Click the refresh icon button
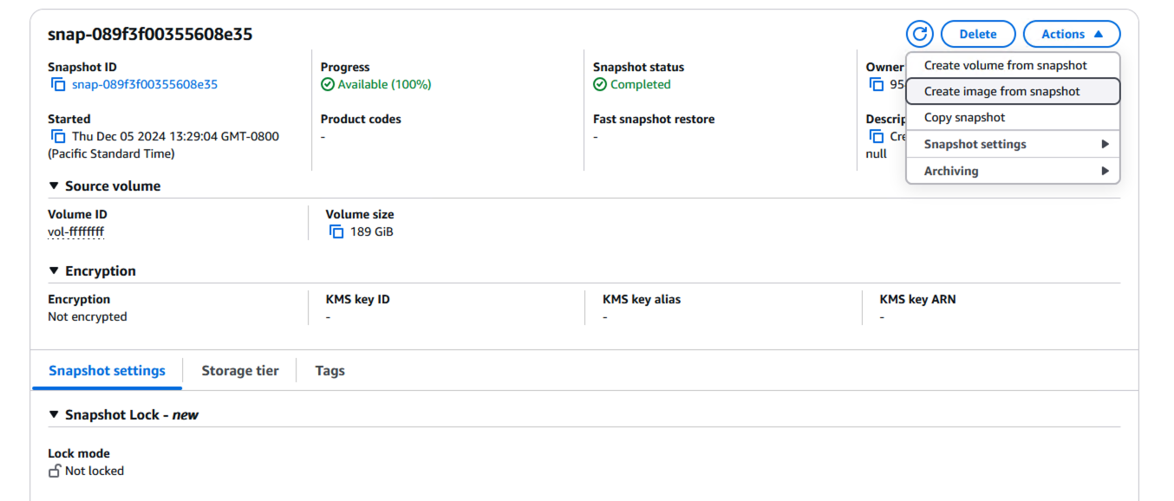This screenshot has height=501, width=1174. [919, 34]
